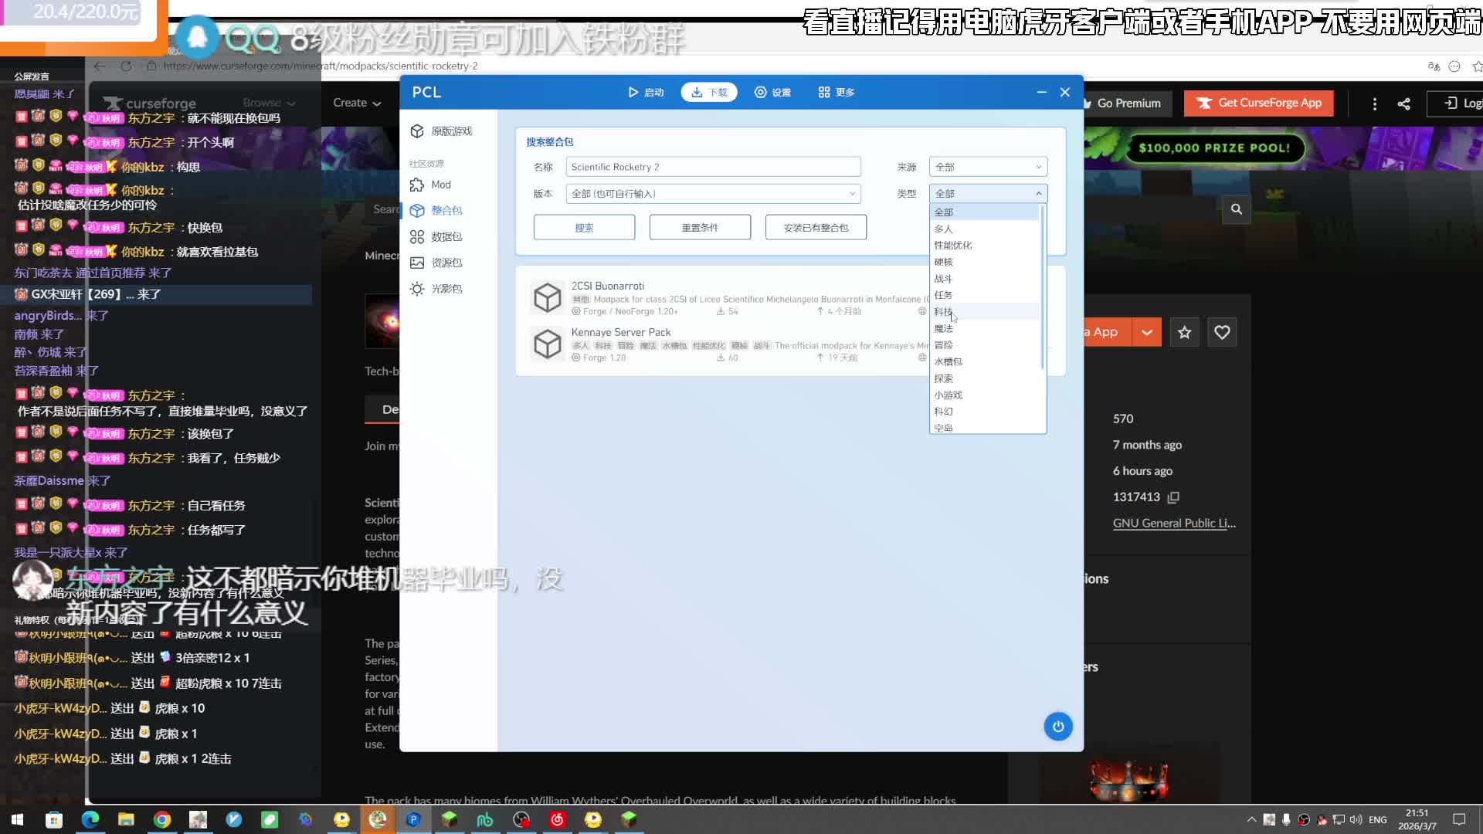Open 光影包 shader pack section

pyautogui.click(x=446, y=289)
